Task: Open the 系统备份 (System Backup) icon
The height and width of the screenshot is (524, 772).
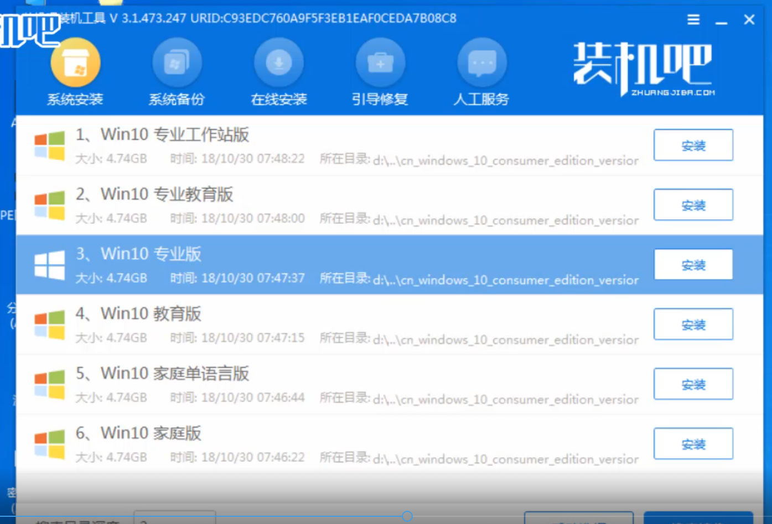Action: 177,63
